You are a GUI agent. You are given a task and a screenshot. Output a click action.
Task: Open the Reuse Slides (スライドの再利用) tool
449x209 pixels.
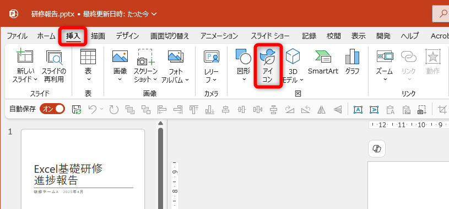point(54,66)
